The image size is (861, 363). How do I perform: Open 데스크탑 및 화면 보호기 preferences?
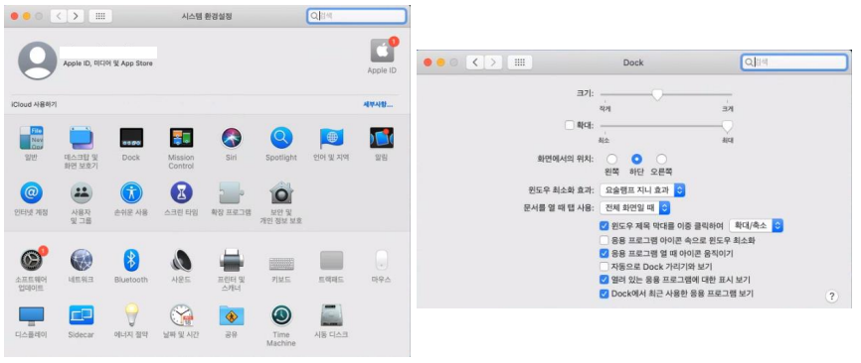pos(82,138)
